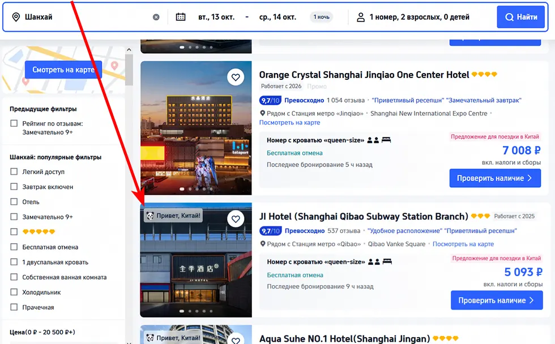Image resolution: width=555 pixels, height=344 pixels.
Task: Click Смотреть на карте button
Action: pyautogui.click(x=63, y=70)
